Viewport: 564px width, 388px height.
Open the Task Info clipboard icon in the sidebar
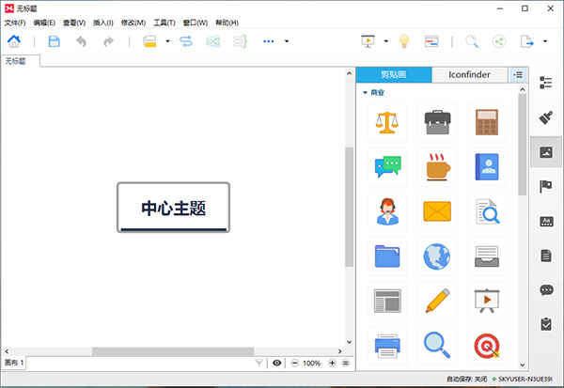[x=545, y=324]
